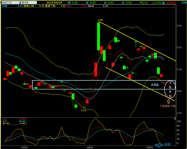The height and width of the screenshot is (149, 187).
Task: Open the 日線 period selector
Action: (x=184, y=2)
